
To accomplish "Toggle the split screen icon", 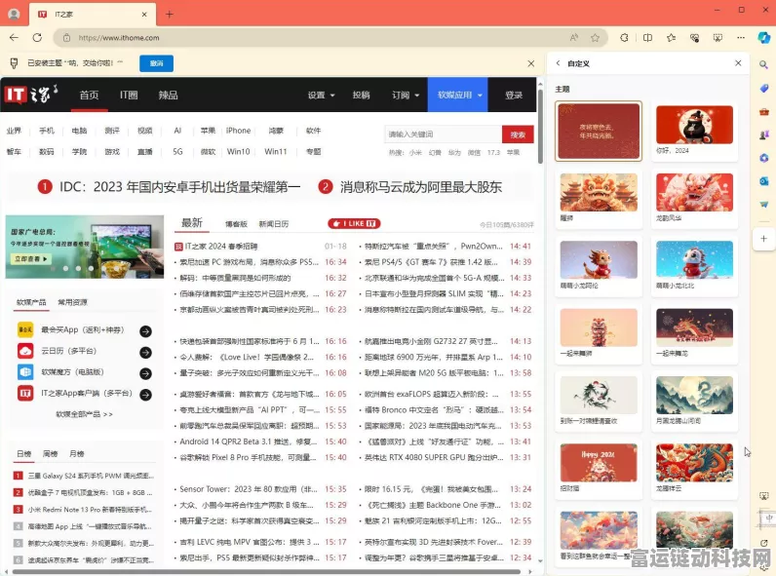I will [647, 38].
